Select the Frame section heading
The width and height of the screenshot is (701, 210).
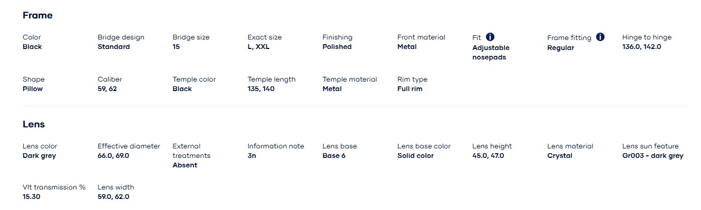click(x=37, y=15)
